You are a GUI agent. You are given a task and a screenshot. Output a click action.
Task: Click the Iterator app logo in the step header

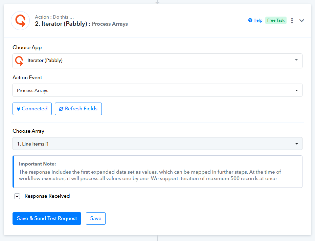20,21
